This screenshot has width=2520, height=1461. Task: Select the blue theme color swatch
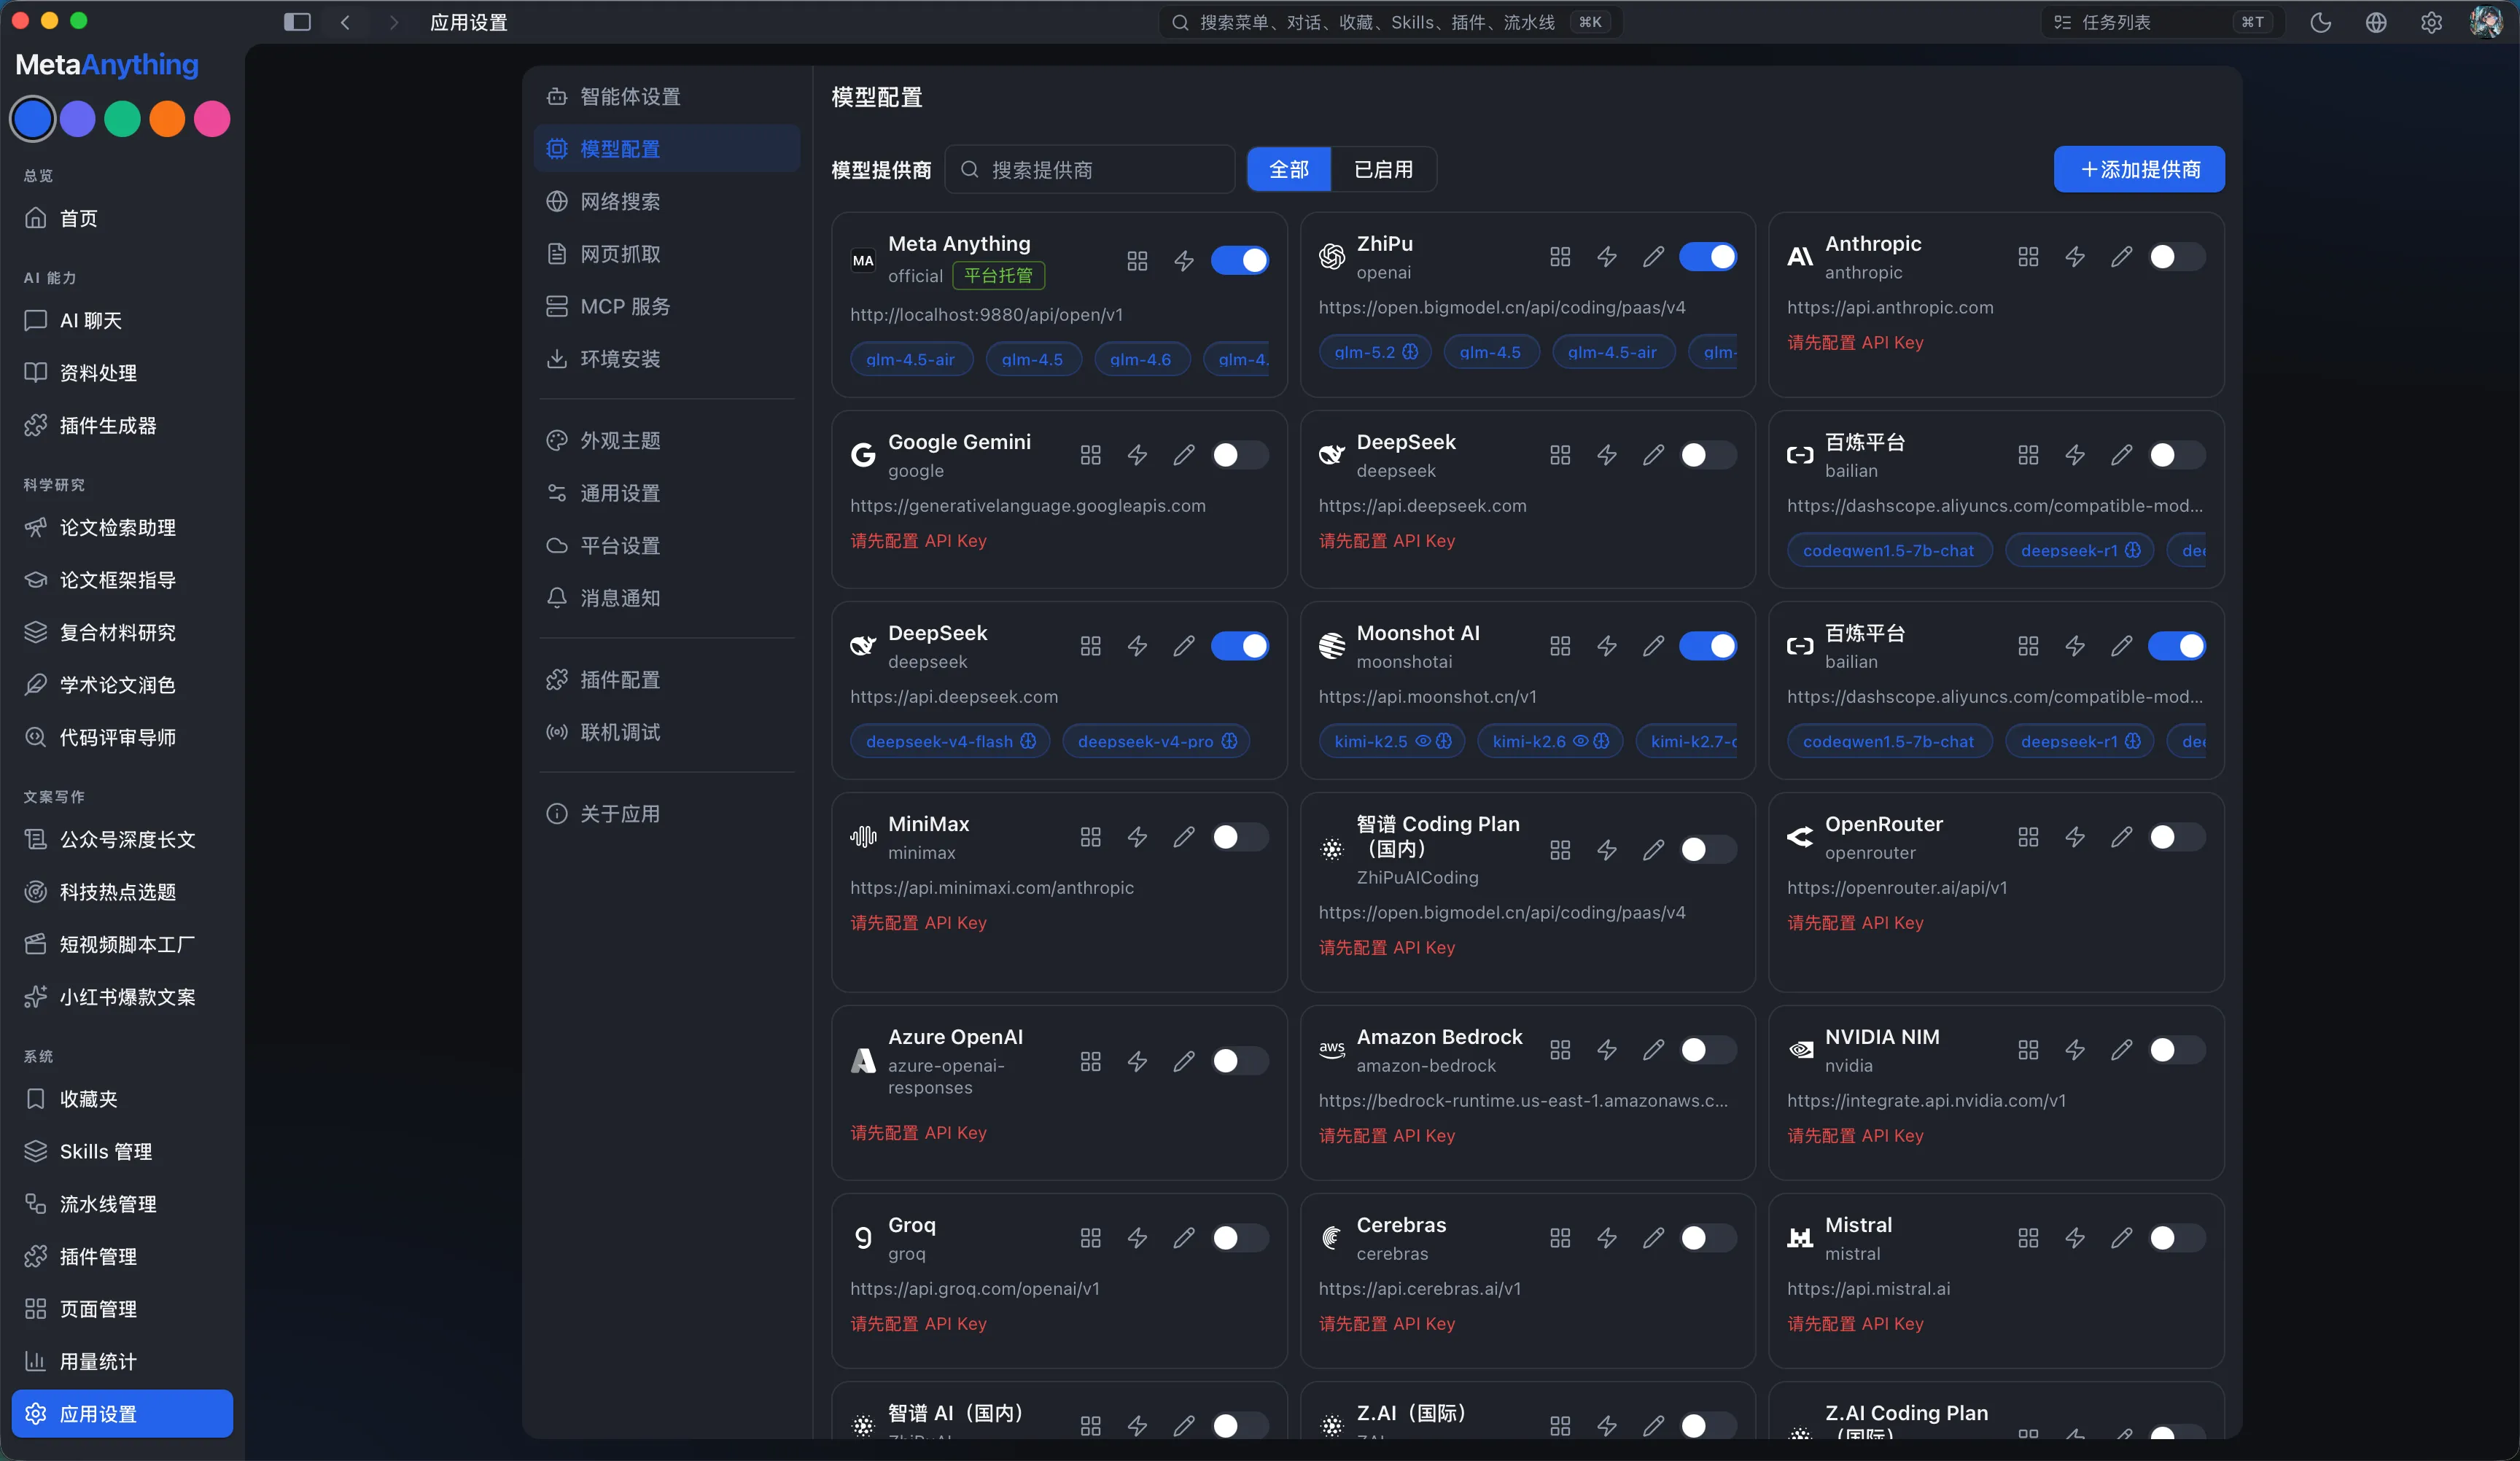(33, 119)
